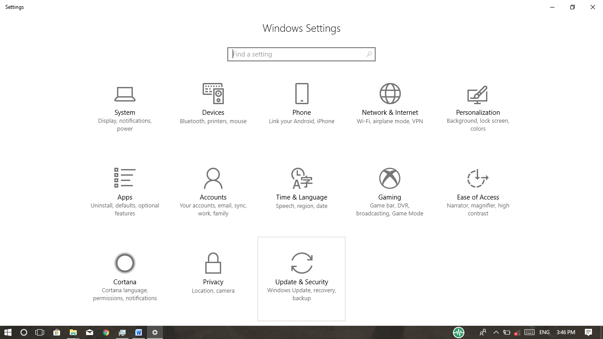Open Apps settings tile
This screenshot has width=603, height=339.
(125, 190)
